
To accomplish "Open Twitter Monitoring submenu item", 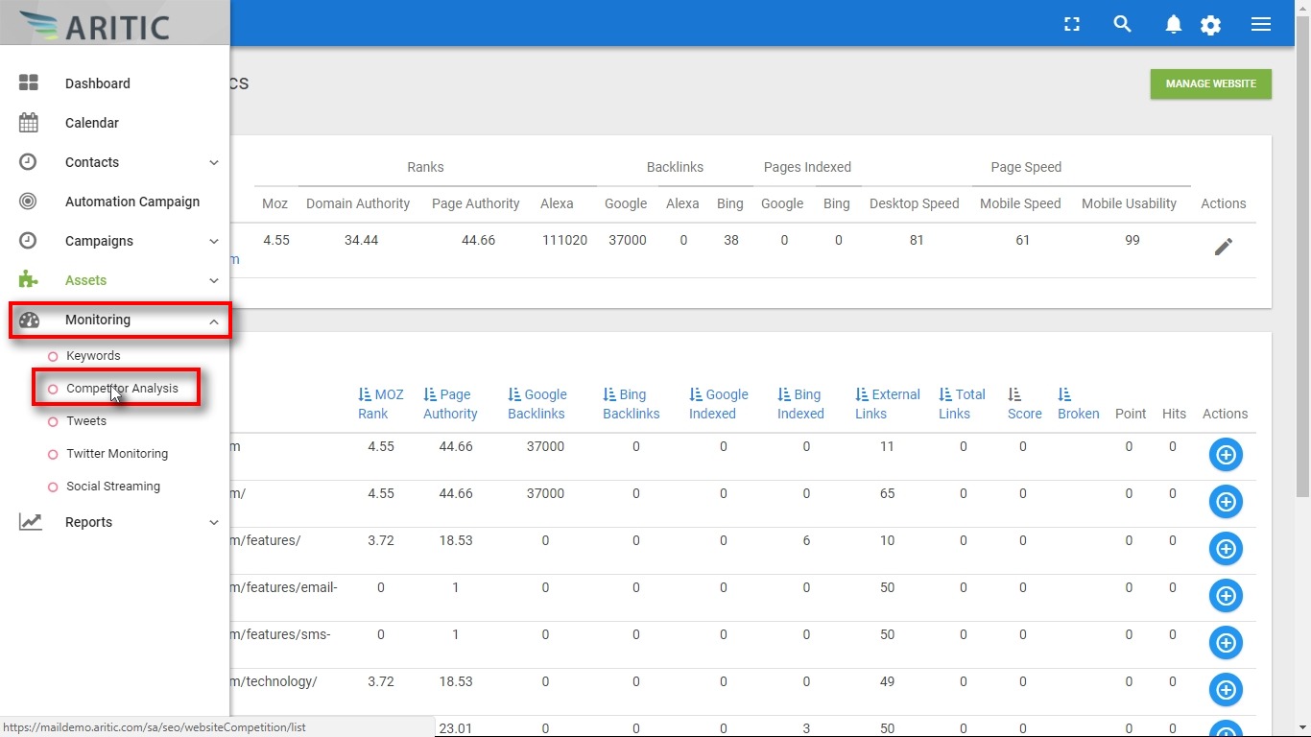I will (117, 454).
